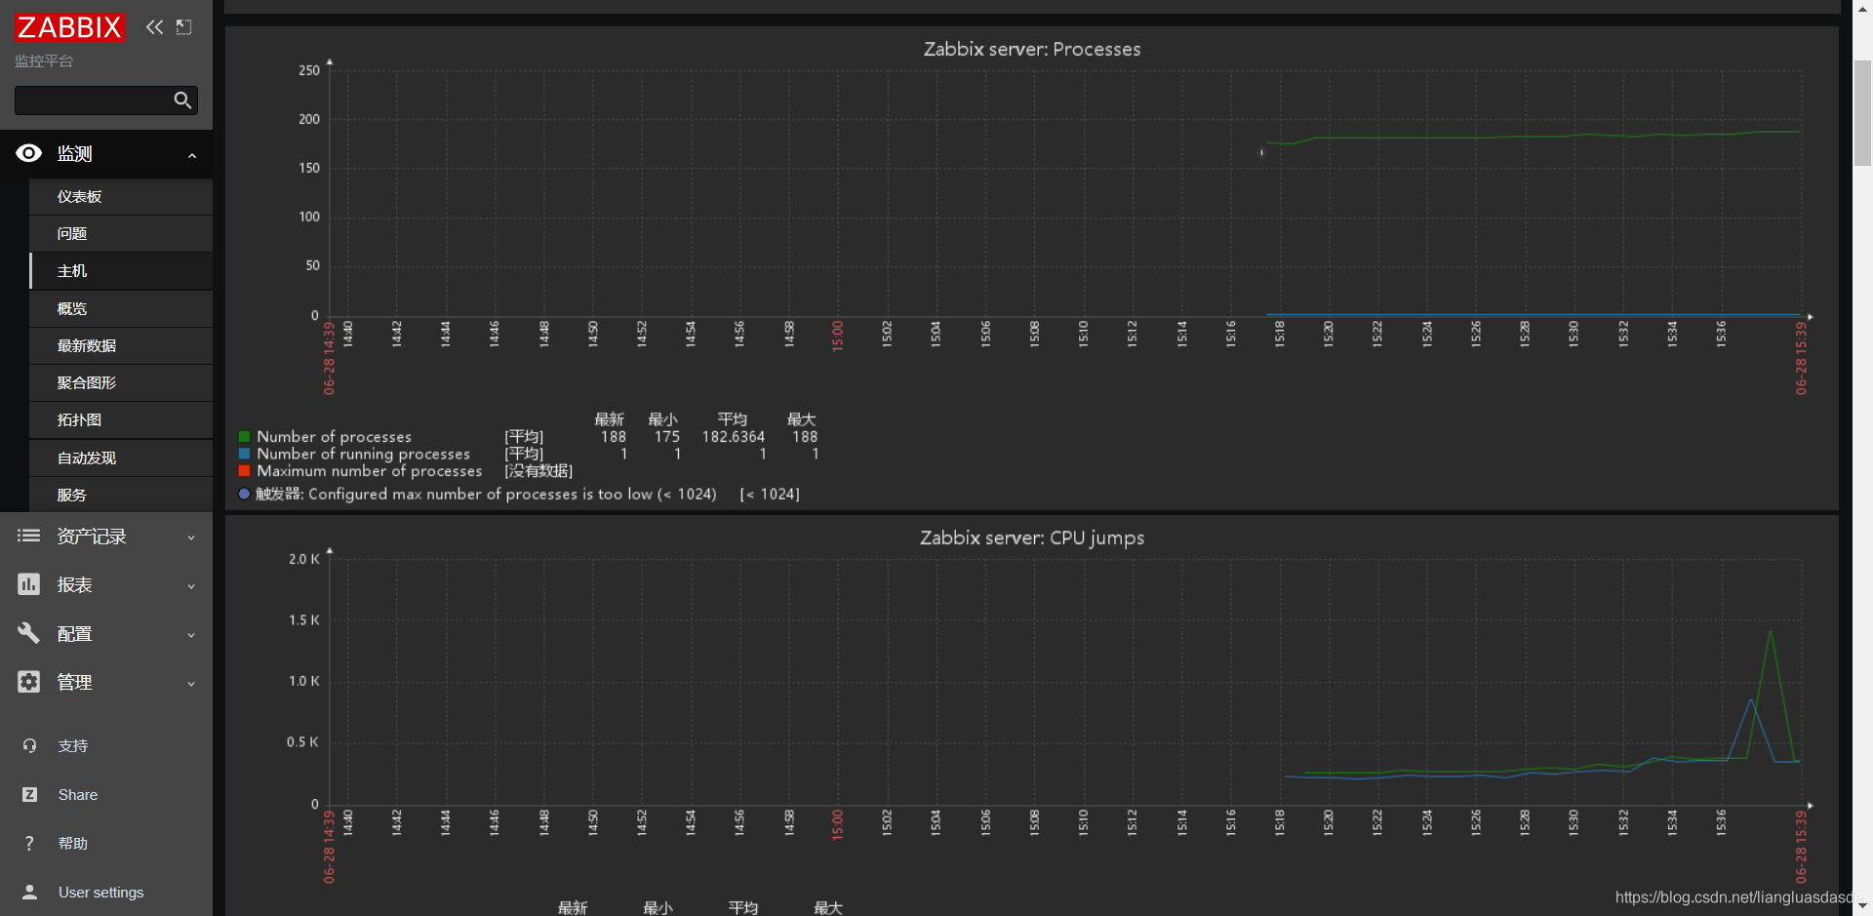The height and width of the screenshot is (916, 1873).
Task: Open the Share link
Action: (78, 795)
